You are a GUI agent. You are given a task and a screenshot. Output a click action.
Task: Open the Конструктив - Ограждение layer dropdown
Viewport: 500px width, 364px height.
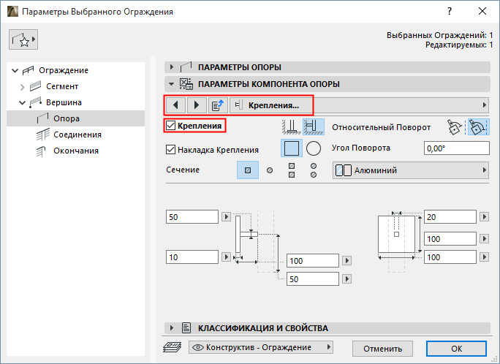coord(261,347)
